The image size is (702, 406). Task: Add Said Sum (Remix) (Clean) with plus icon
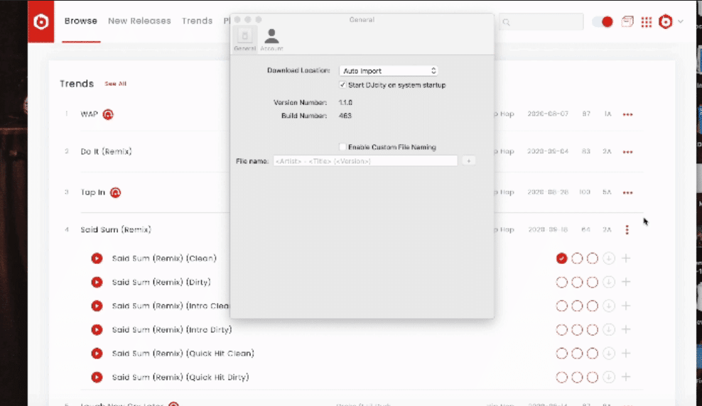coord(626,258)
